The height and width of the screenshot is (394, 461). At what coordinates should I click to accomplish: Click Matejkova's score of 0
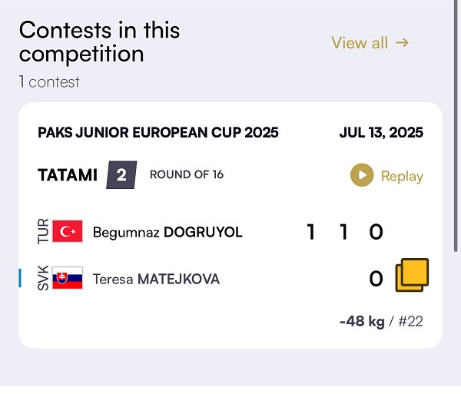pyautogui.click(x=376, y=279)
